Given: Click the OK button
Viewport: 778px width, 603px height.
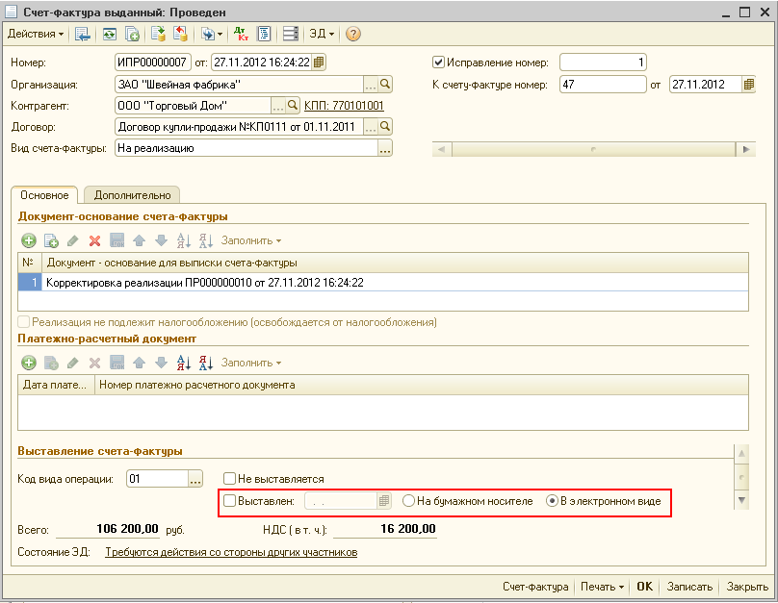Looking at the screenshot, I should [x=644, y=587].
